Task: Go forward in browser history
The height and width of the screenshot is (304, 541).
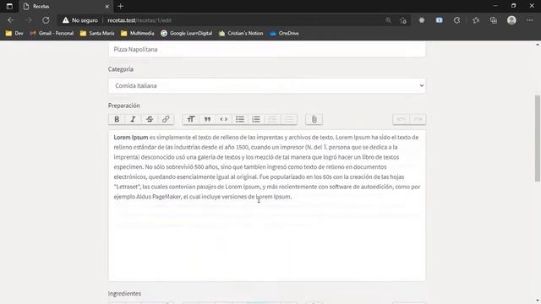Action: point(28,20)
